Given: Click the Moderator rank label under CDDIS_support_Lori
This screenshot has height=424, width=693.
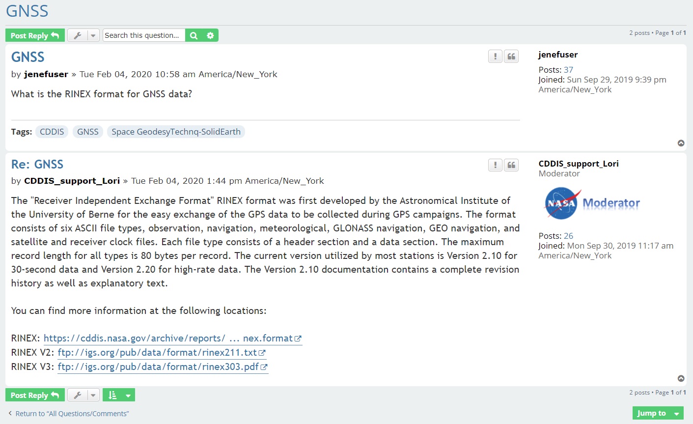Looking at the screenshot, I should [x=559, y=173].
